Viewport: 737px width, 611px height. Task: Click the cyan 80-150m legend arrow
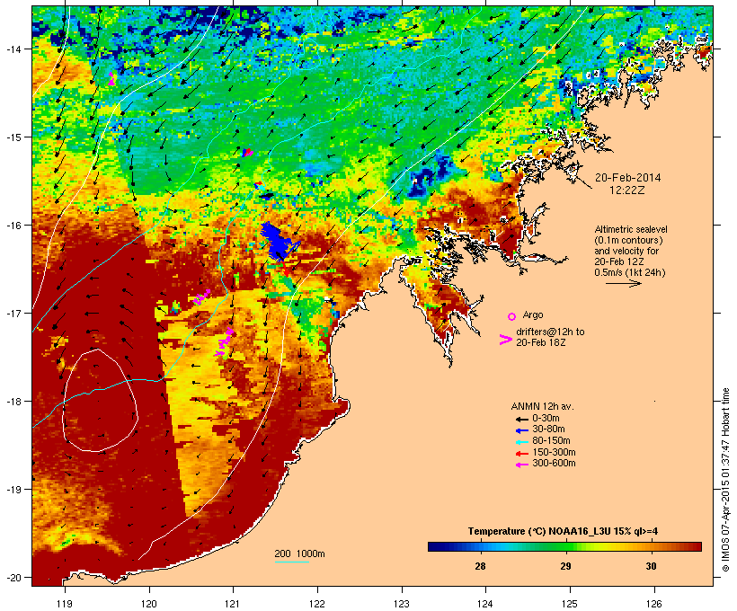pos(521,442)
